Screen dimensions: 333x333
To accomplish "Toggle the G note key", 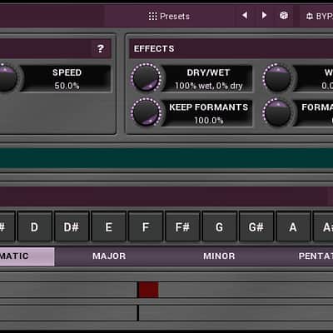I will pos(219,226).
